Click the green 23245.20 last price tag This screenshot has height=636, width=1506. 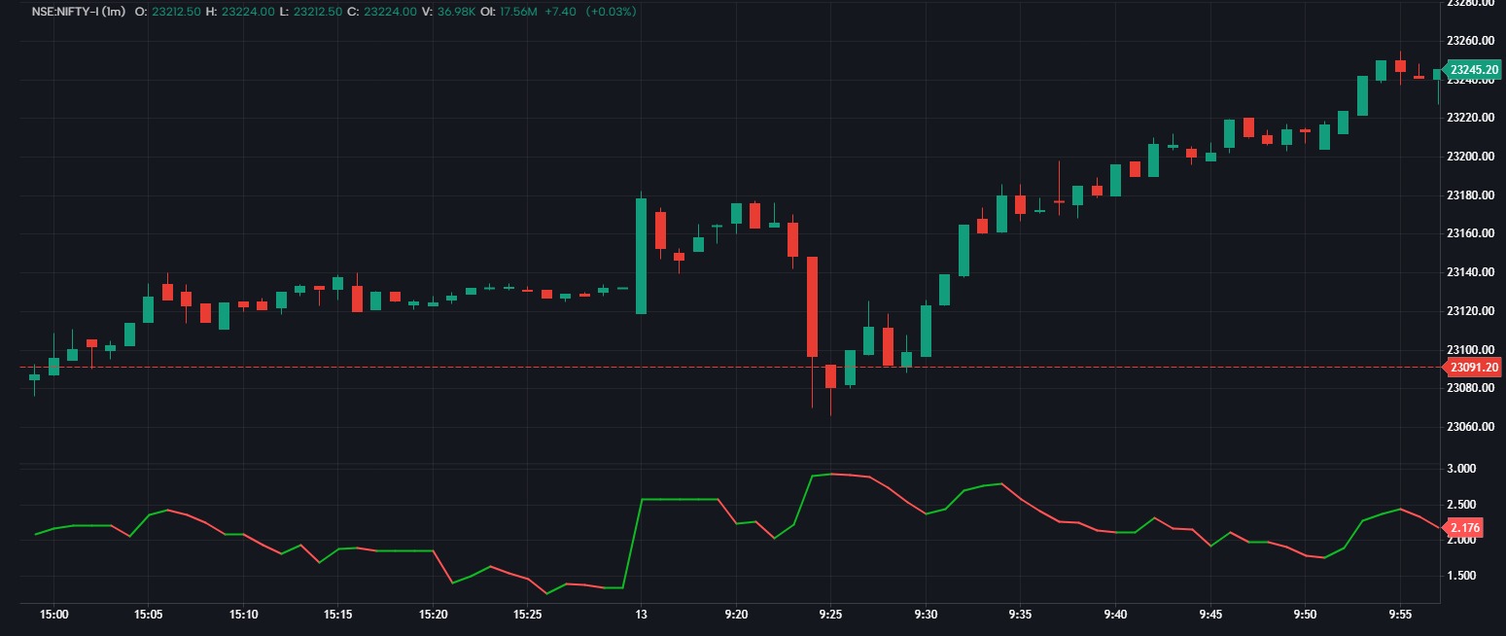[x=1473, y=70]
